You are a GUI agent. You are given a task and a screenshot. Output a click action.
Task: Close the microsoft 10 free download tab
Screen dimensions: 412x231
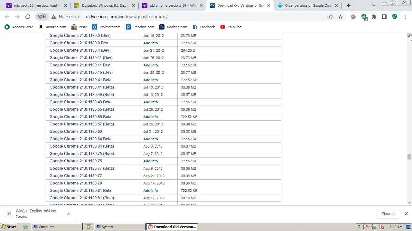pos(66,5)
